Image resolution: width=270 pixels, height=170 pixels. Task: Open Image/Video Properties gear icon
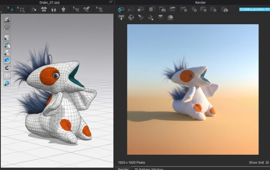pyautogui.click(x=184, y=9)
